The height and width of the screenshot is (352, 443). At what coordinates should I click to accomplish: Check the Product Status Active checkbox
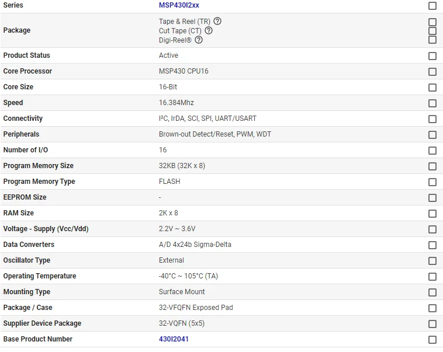coord(432,56)
